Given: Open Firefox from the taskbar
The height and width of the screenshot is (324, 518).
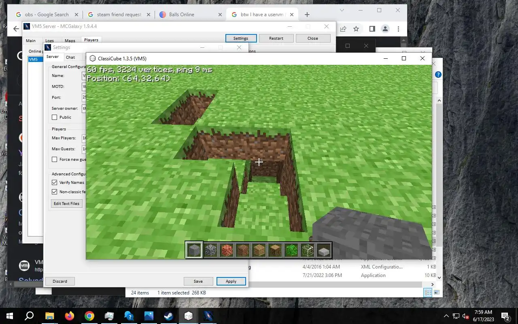Looking at the screenshot, I should (x=69, y=316).
